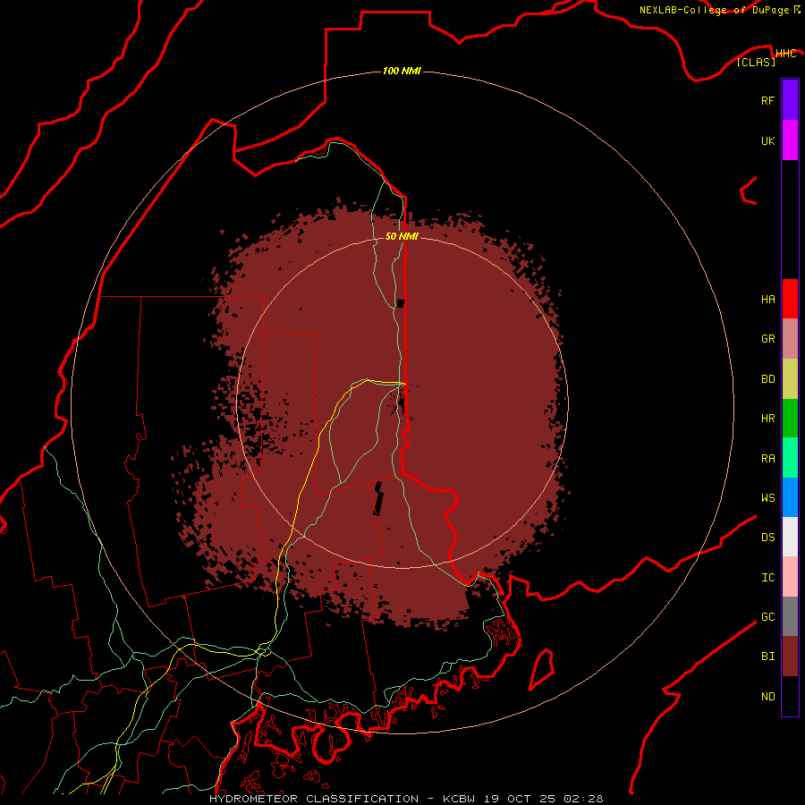Click the HHC product label
The image size is (805, 805).
785,54
